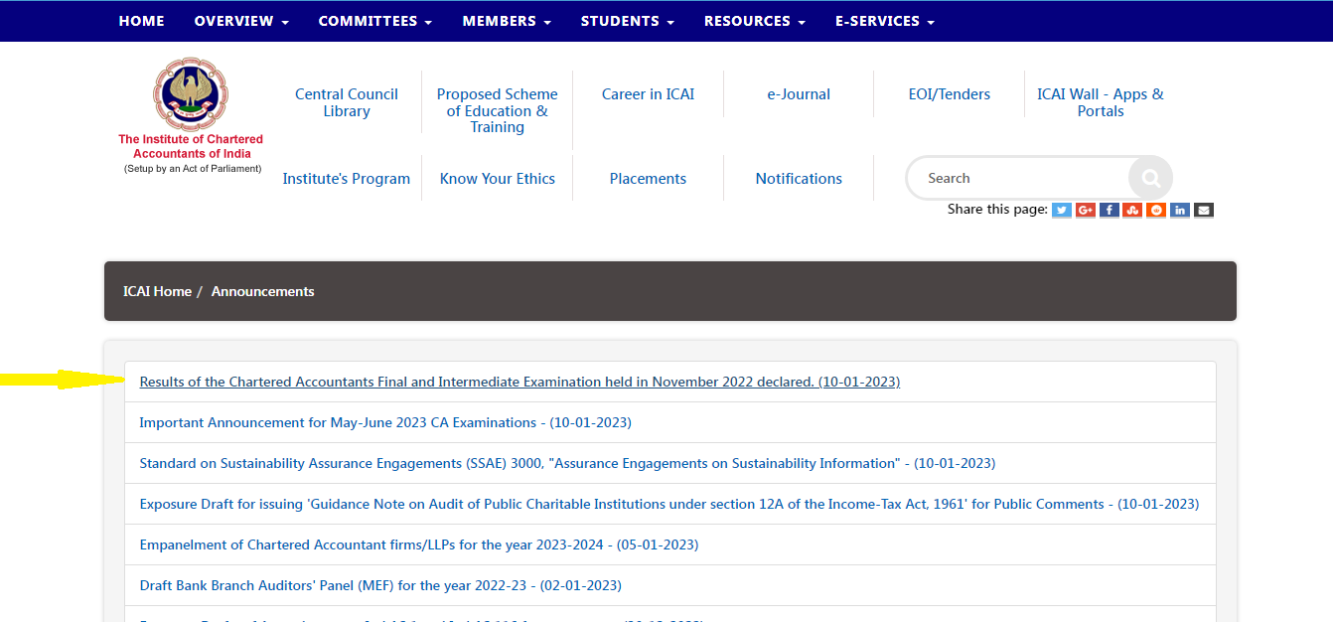Viewport: 1333px width, 622px height.
Task: Click the magnifier search button
Action: 1150,179
